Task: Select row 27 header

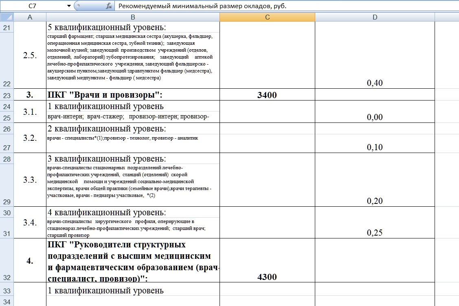Action: coord(7,143)
